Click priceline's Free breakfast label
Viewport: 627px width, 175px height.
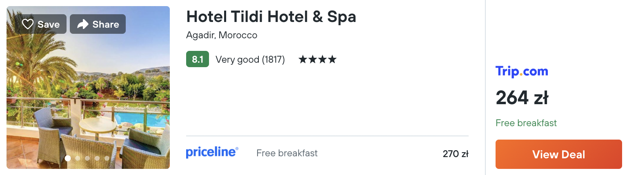(287, 153)
